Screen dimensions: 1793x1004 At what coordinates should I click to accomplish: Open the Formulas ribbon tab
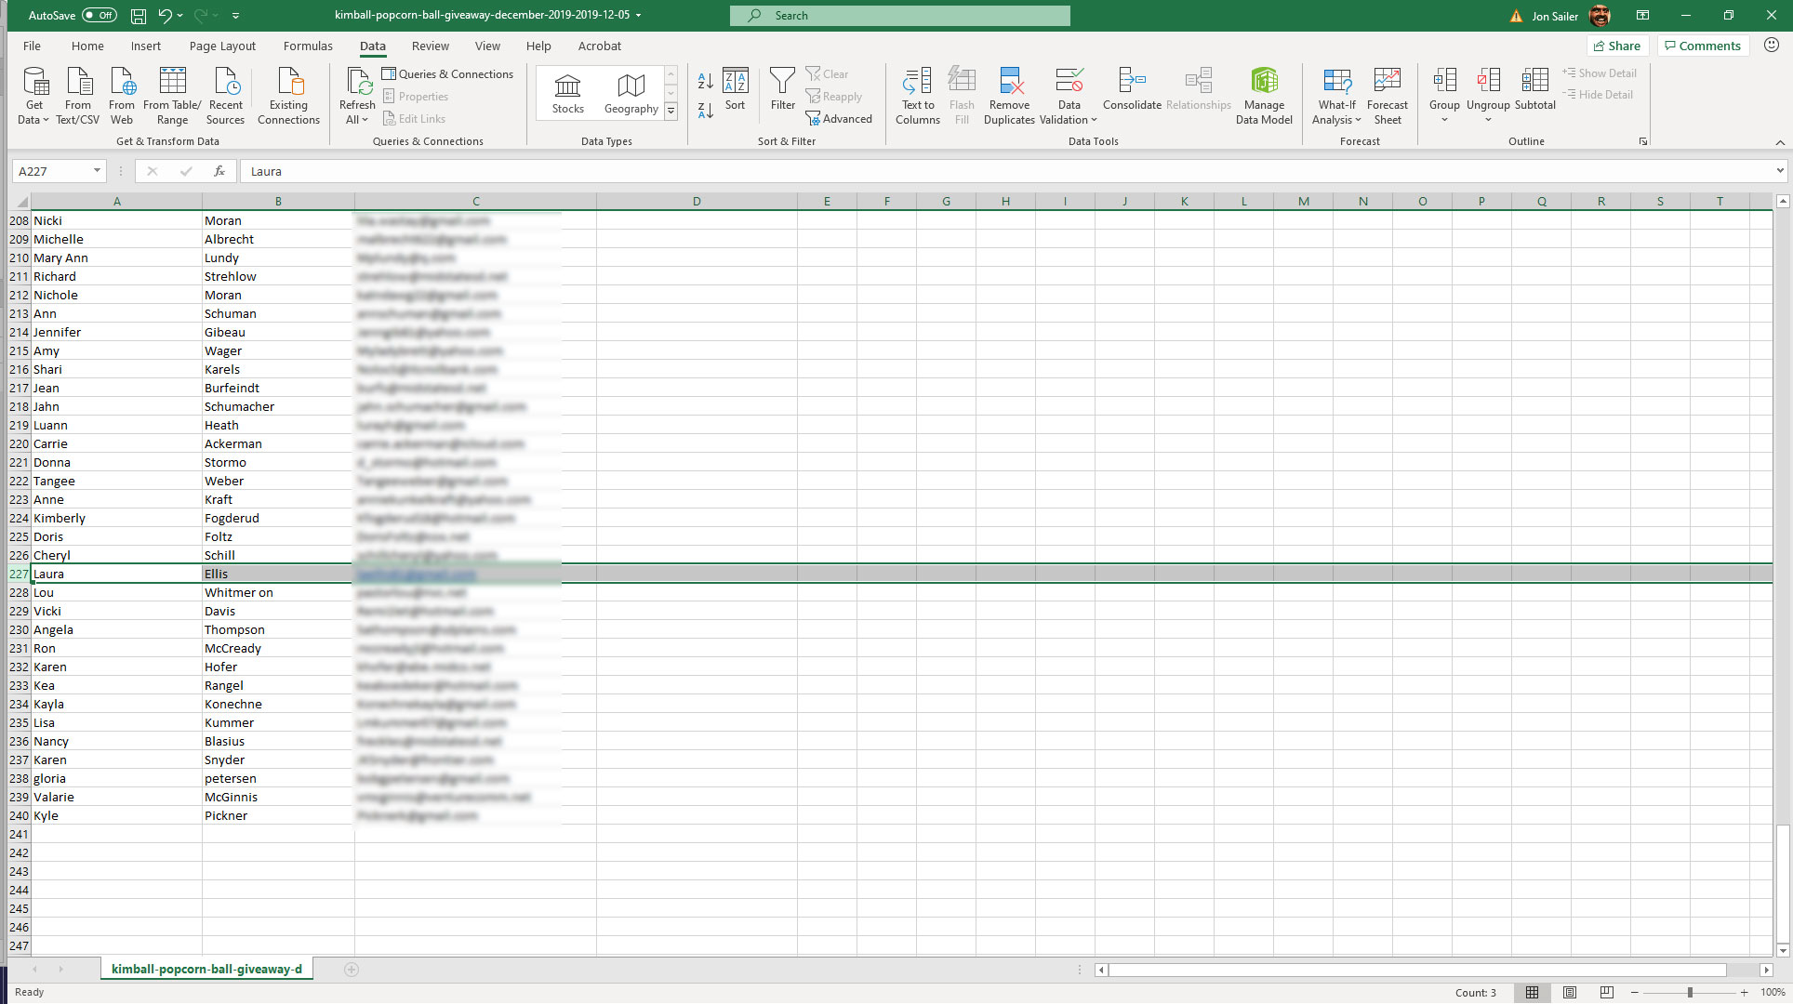(x=308, y=46)
